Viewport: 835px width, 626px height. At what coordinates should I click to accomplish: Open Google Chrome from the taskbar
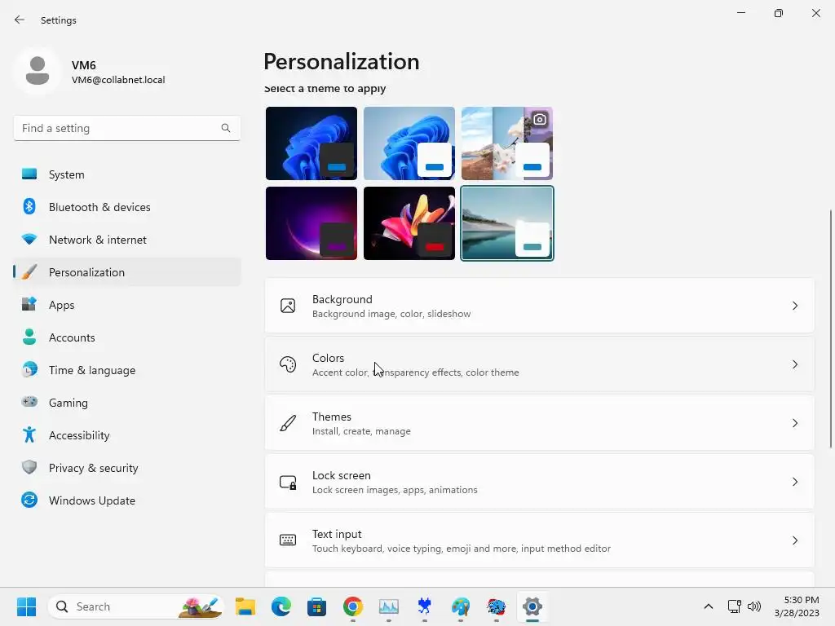pos(352,606)
